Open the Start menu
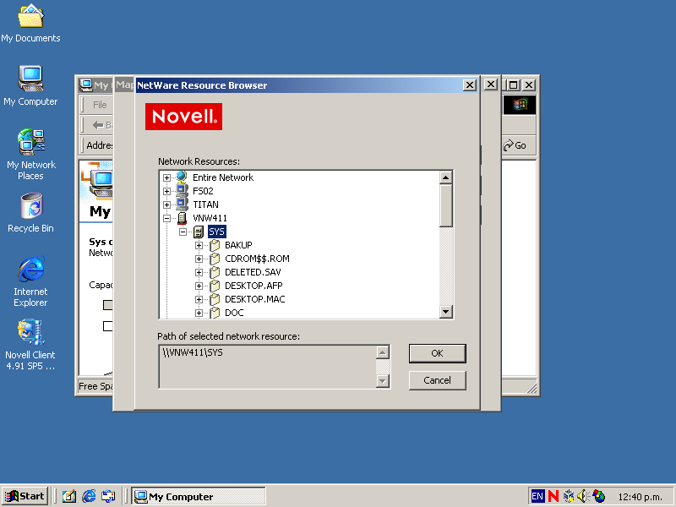 pyautogui.click(x=25, y=496)
